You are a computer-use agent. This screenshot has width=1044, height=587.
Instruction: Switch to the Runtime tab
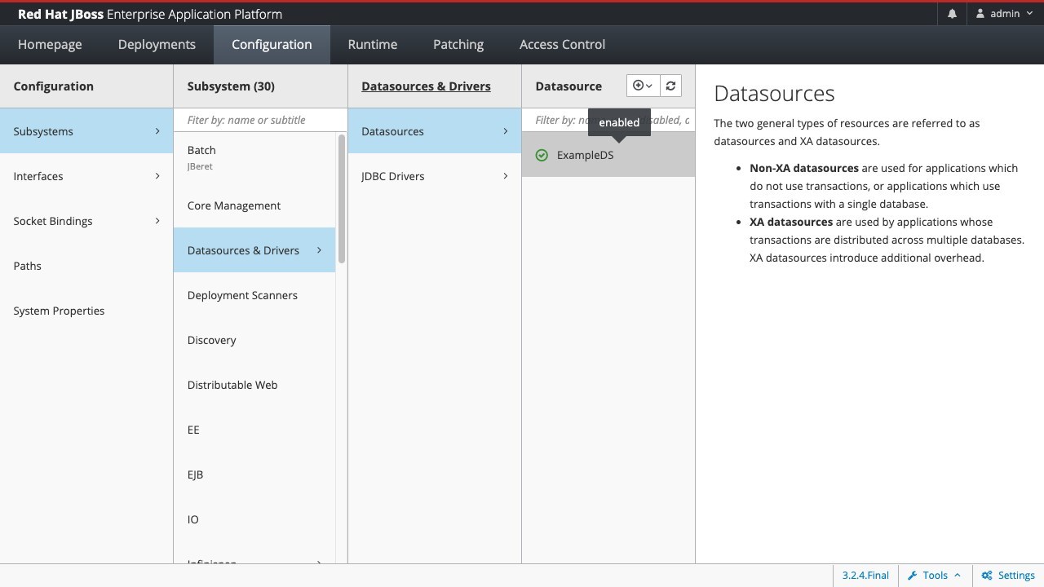coord(373,45)
